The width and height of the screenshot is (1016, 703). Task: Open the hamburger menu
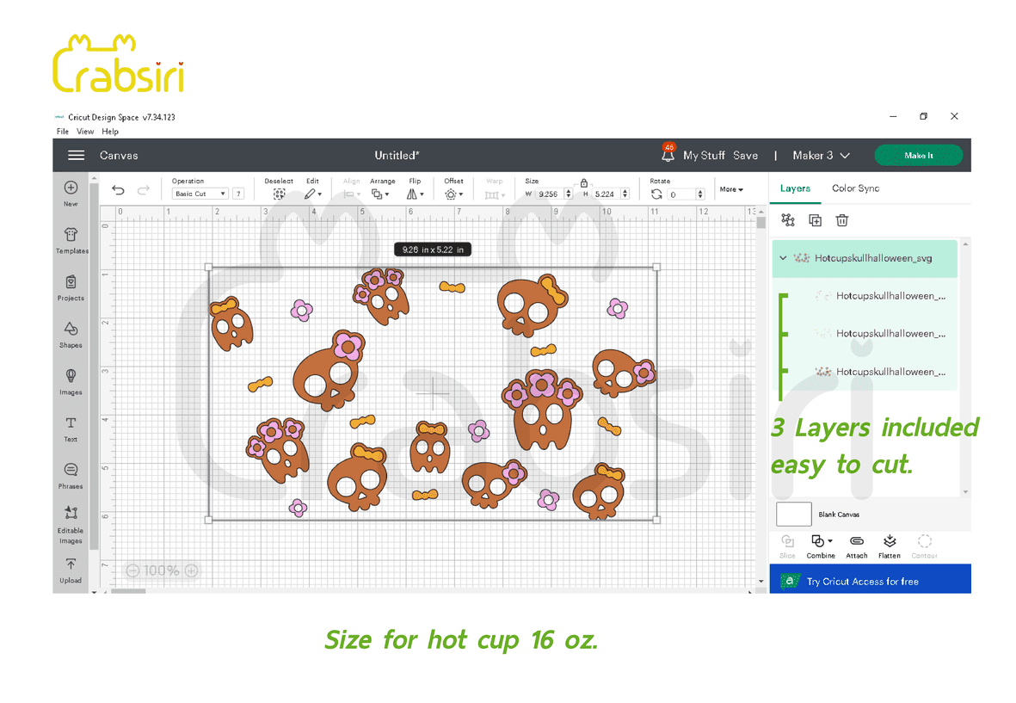tap(77, 156)
